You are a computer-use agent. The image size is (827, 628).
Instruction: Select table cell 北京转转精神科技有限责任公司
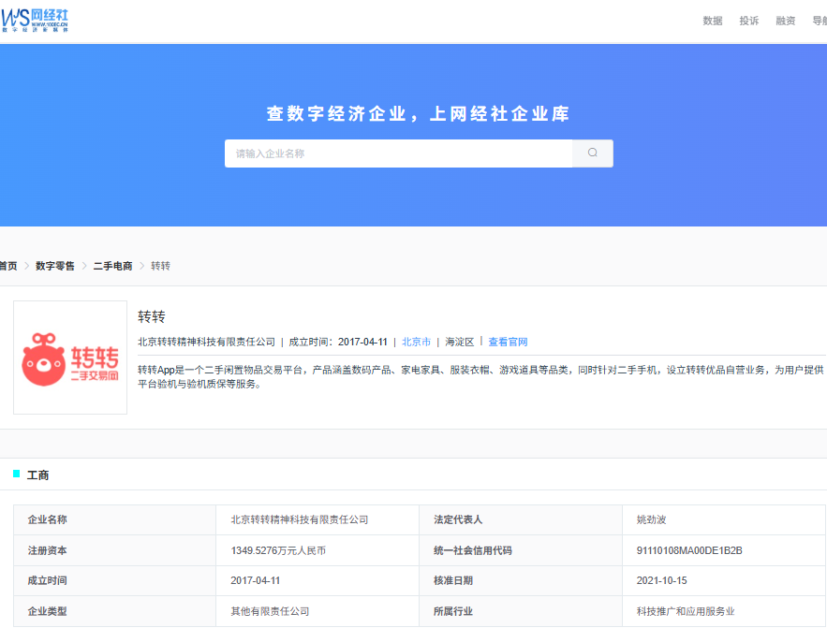pos(300,519)
